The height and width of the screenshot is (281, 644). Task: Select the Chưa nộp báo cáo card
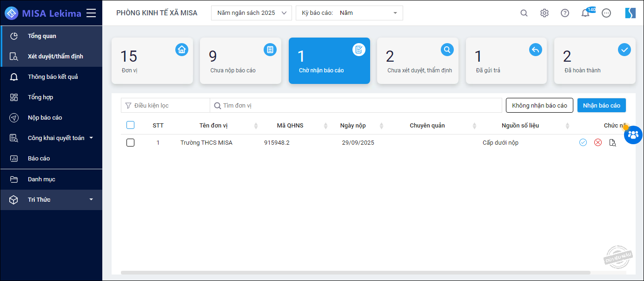pos(240,61)
